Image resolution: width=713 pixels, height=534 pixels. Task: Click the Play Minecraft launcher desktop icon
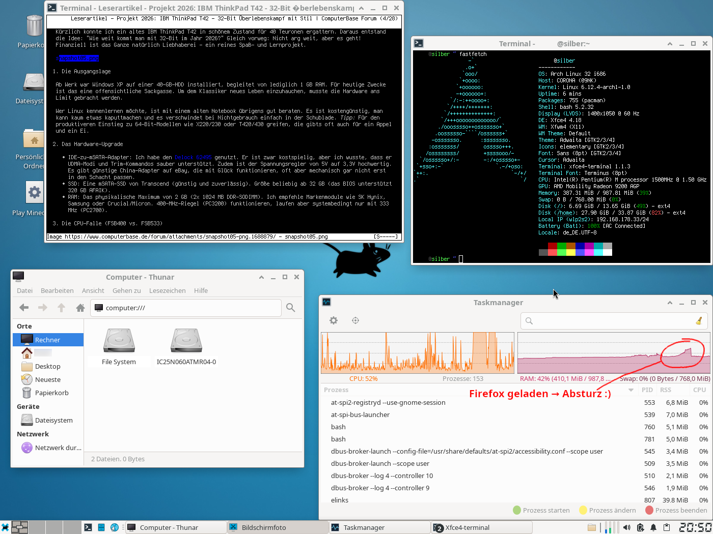tap(34, 192)
